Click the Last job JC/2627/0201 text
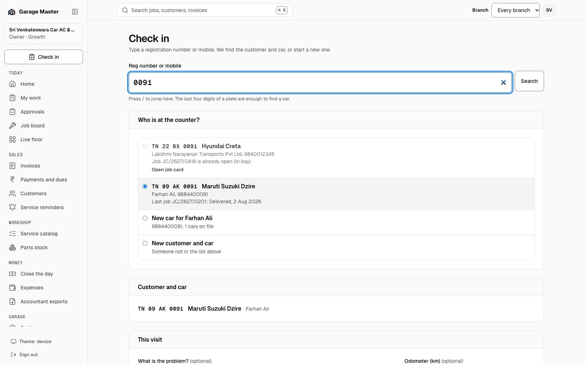The width and height of the screenshot is (585, 365). pos(206,202)
